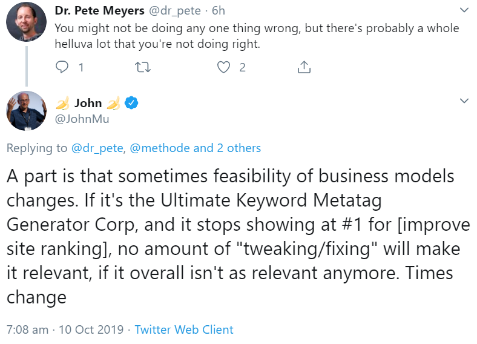Click the 7:08 am · 10 Oct 2019 timestamp
This screenshot has width=477, height=344.
pyautogui.click(x=65, y=330)
